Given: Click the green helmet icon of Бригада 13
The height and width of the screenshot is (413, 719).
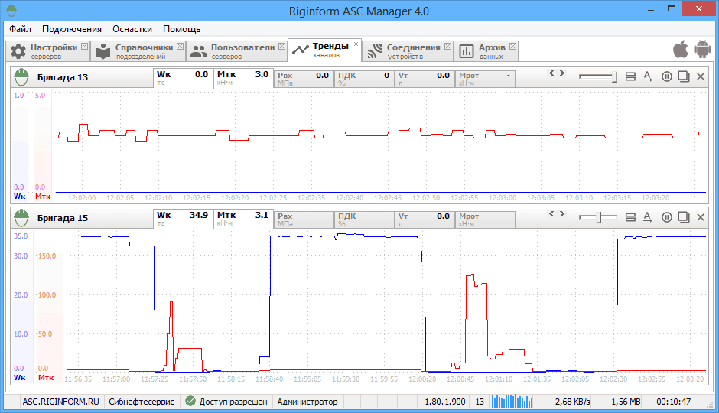Looking at the screenshot, I should (x=22, y=78).
